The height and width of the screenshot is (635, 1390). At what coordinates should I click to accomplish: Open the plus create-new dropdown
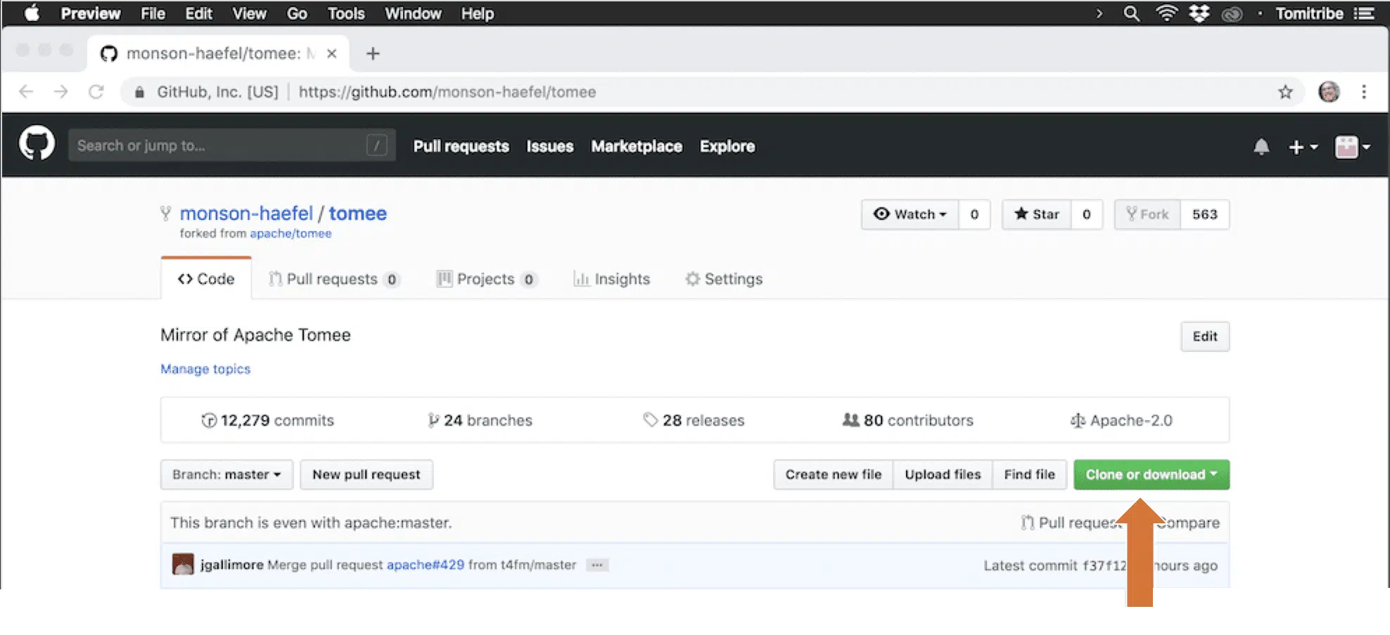click(x=1302, y=147)
